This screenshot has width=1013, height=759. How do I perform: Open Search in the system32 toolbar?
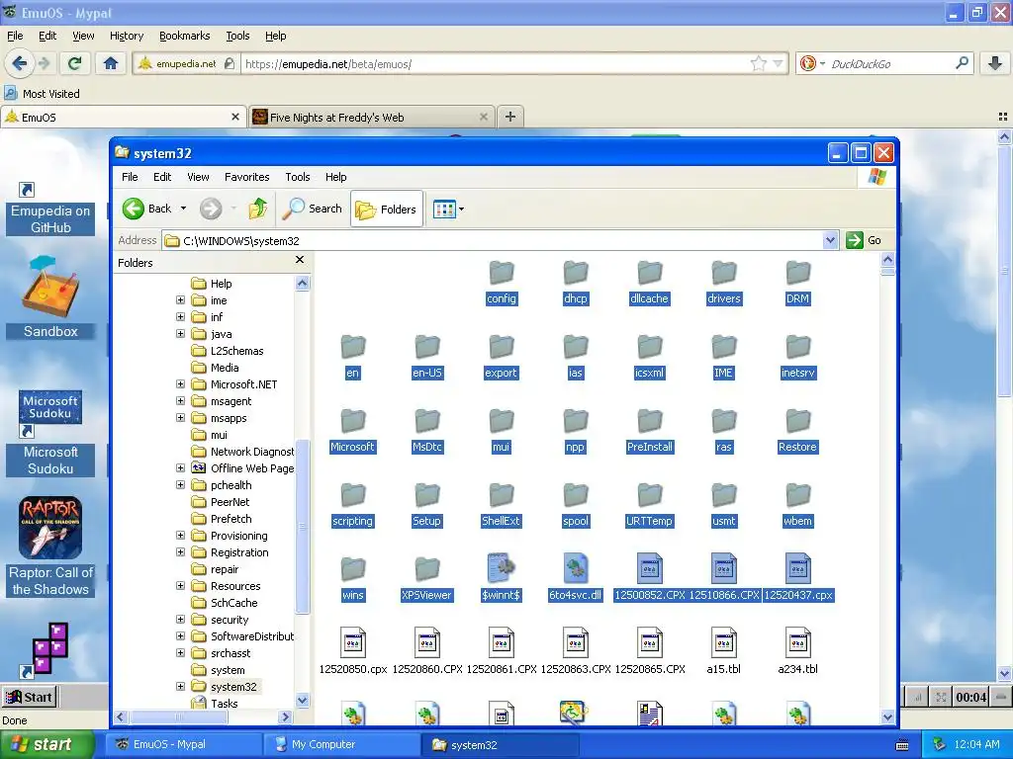tap(313, 209)
